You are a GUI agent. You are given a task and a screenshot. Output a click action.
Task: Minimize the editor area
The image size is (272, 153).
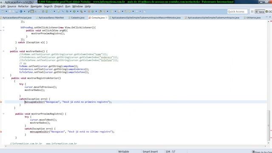click(x=266, y=17)
